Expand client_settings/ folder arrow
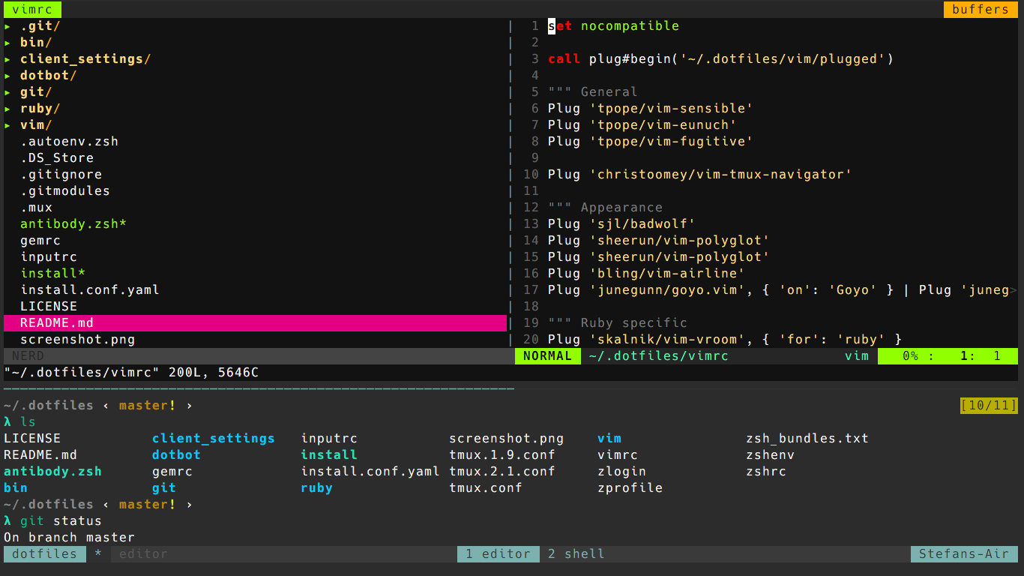The width and height of the screenshot is (1024, 576). pos(7,59)
